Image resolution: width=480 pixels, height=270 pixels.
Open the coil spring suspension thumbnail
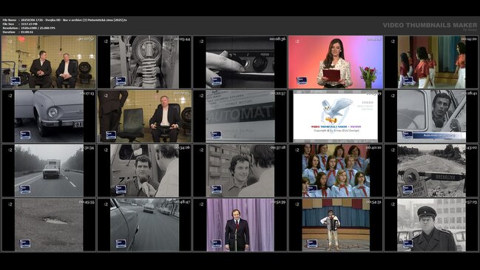[144, 62]
